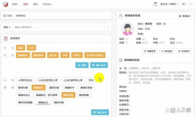Image resolution: width=195 pixels, height=117 pixels.
Task: Click the heartbeat icon beside 患者病历信息
Action: point(121,60)
